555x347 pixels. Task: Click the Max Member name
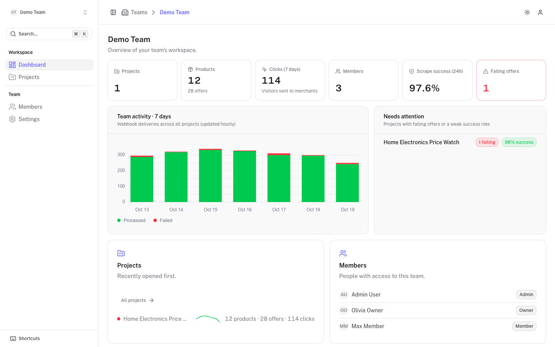pos(368,326)
